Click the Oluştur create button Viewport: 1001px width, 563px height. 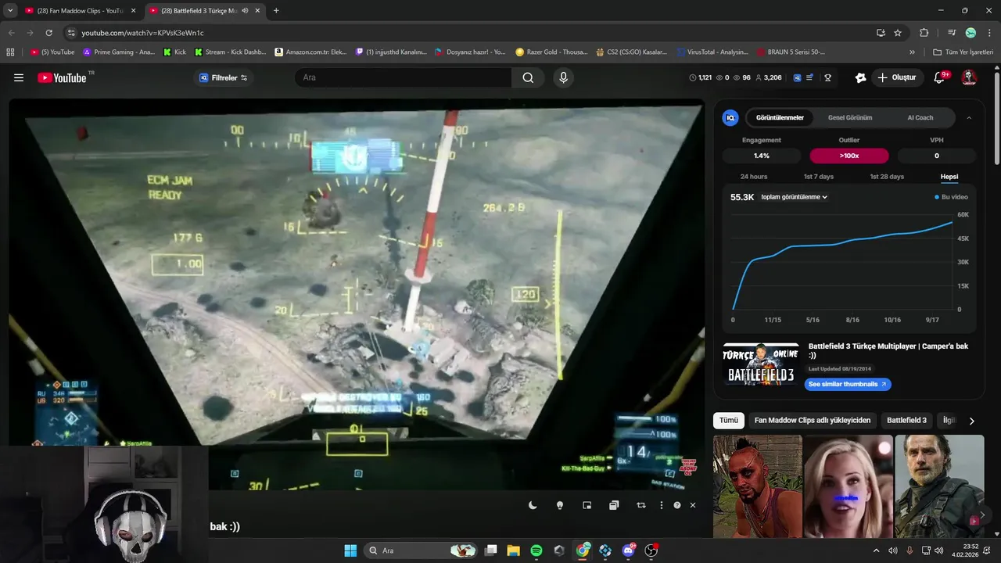tap(896, 77)
